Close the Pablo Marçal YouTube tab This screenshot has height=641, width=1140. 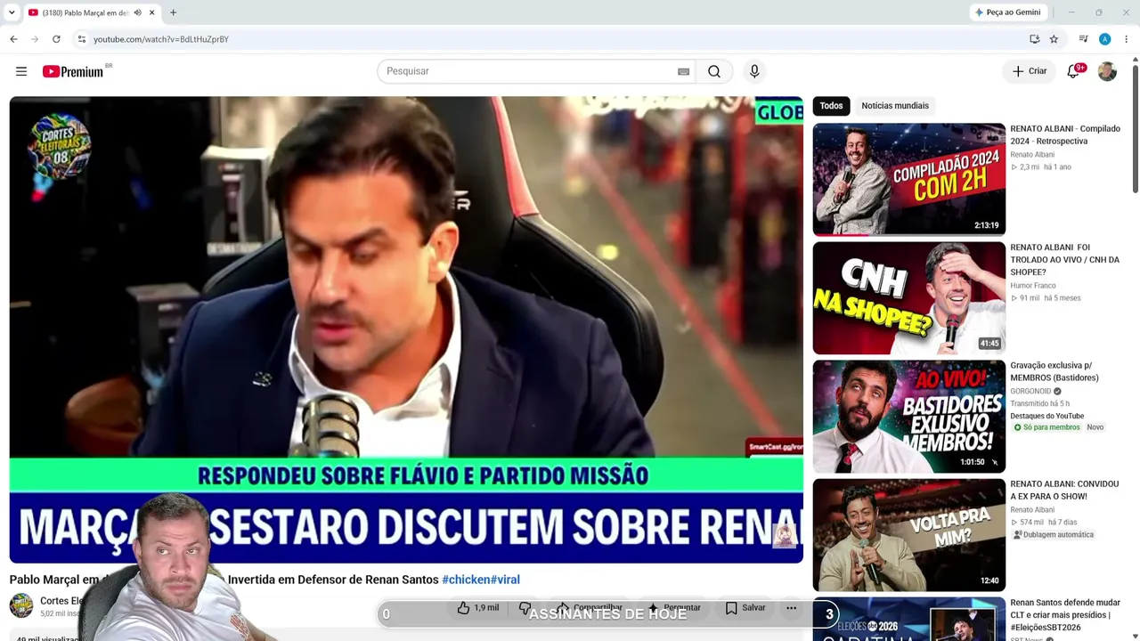tap(151, 12)
